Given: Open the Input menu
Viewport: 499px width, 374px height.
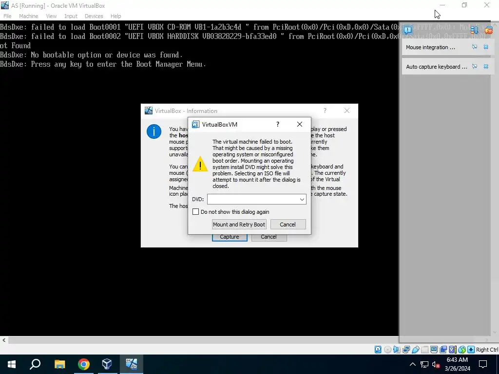Looking at the screenshot, I should 71,16.
